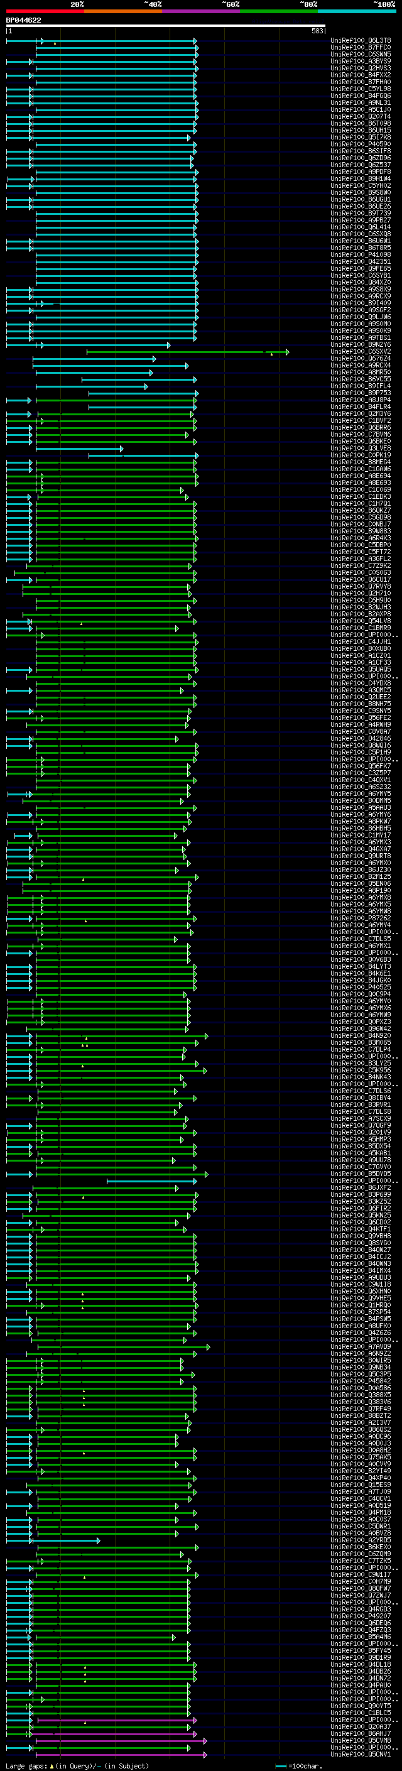402x1771 pixels.
Task: Select hit label UniRef100_Q75AK5
Action: 361,1457
